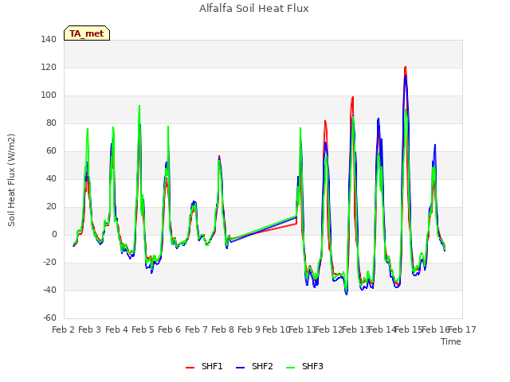510x382 pixels.
Task: Click the green SHF3 peak near 93 on Feb 5
Action: pyautogui.click(x=139, y=106)
